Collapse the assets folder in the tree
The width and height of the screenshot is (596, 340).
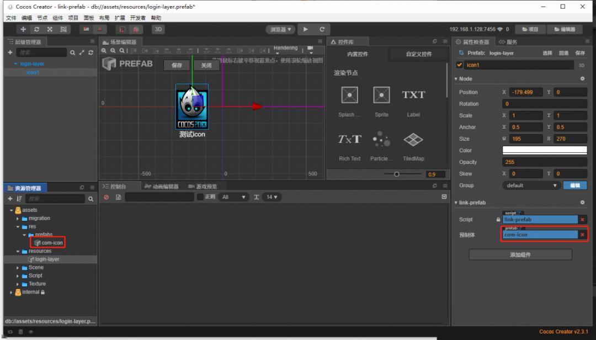coord(12,210)
